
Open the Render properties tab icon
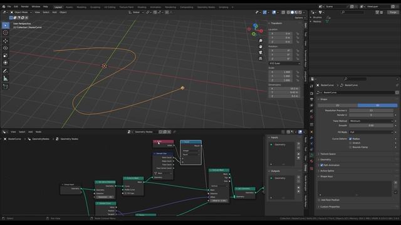(311, 93)
